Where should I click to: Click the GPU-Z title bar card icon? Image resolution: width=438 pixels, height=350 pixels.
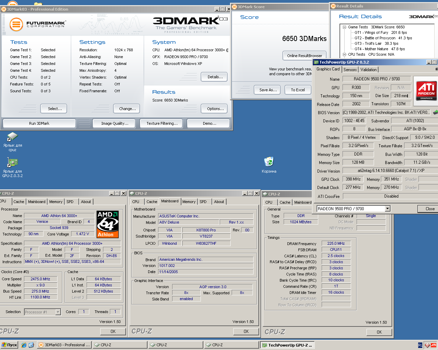click(316, 62)
